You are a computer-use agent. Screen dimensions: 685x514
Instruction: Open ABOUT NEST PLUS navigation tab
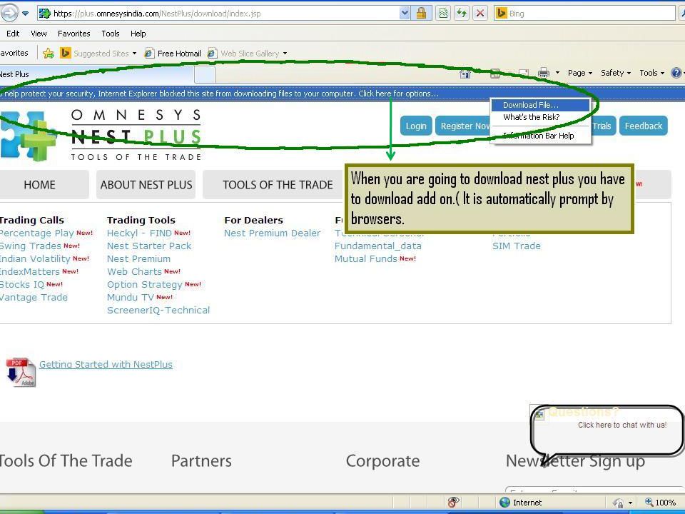(x=146, y=185)
